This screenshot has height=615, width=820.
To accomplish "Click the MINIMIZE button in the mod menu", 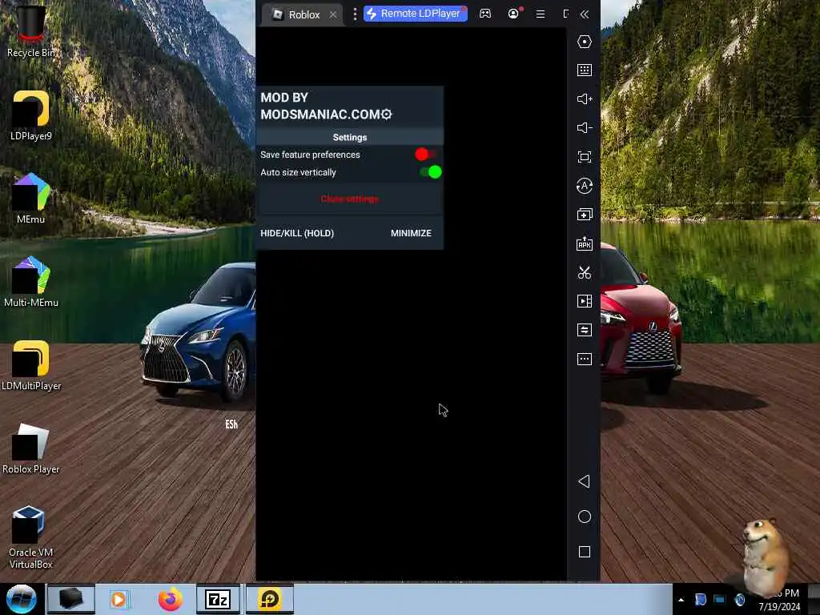I will 411,233.
